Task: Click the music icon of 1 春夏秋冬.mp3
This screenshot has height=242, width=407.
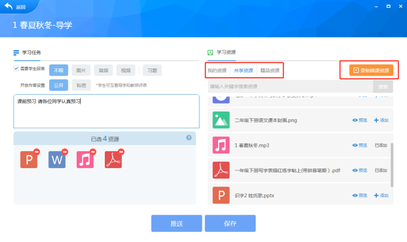Action: pyautogui.click(x=221, y=145)
